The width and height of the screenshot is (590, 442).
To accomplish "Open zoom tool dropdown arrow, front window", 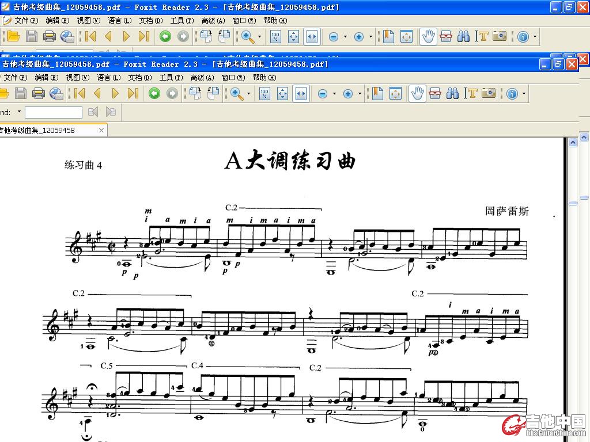I will point(248,94).
